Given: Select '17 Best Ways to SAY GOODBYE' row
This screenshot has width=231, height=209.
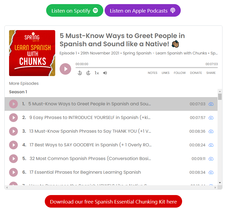Looking at the screenshot, I should 111,145.
